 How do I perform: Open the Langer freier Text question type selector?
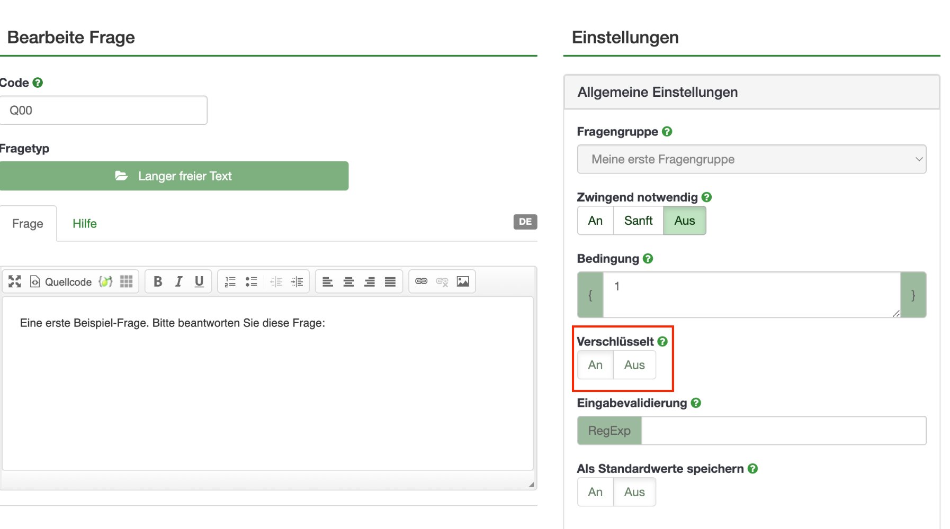point(174,176)
